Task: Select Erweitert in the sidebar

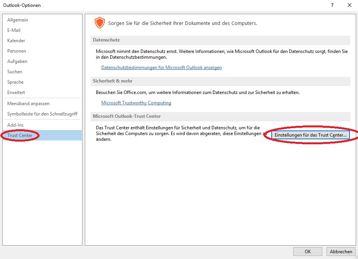Action: click(x=16, y=92)
